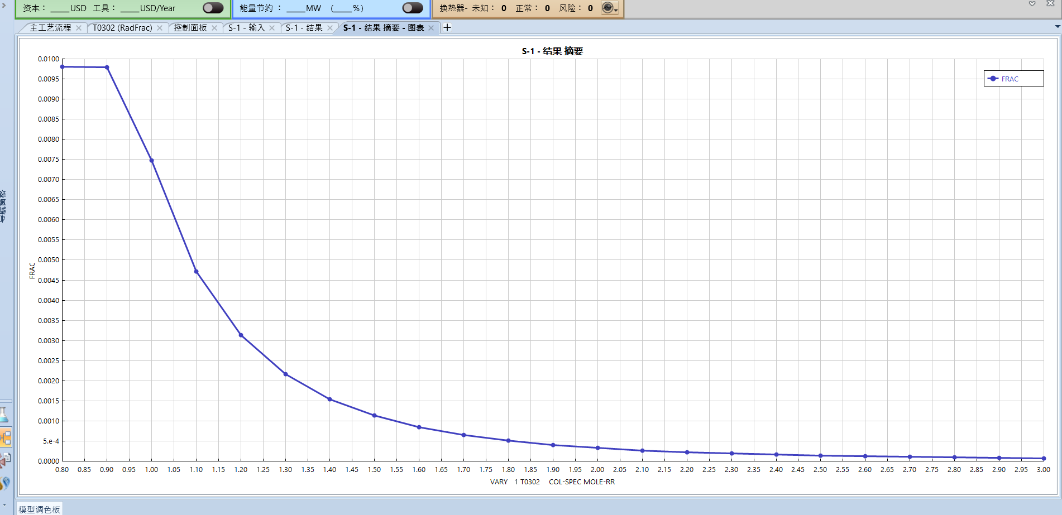Close the T0302 (RadFrac) tab
This screenshot has width=1062, height=515.
[160, 28]
